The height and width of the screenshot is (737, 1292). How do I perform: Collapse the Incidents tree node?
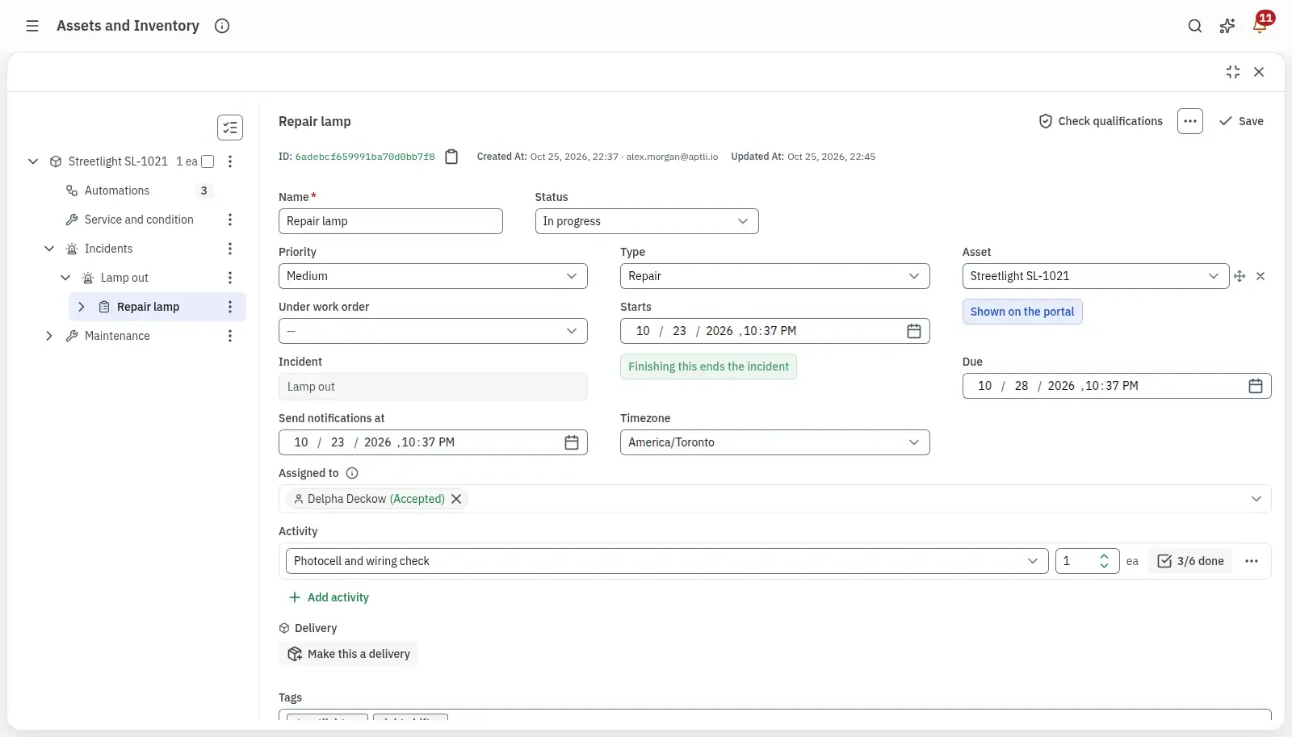coord(49,249)
